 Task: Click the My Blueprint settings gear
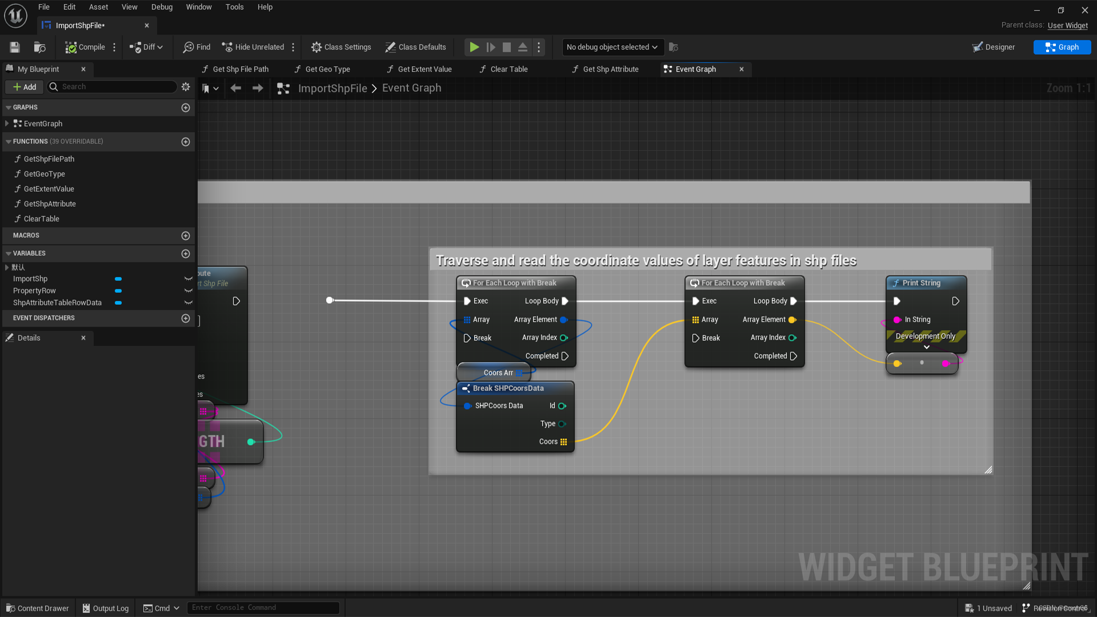[x=186, y=87]
